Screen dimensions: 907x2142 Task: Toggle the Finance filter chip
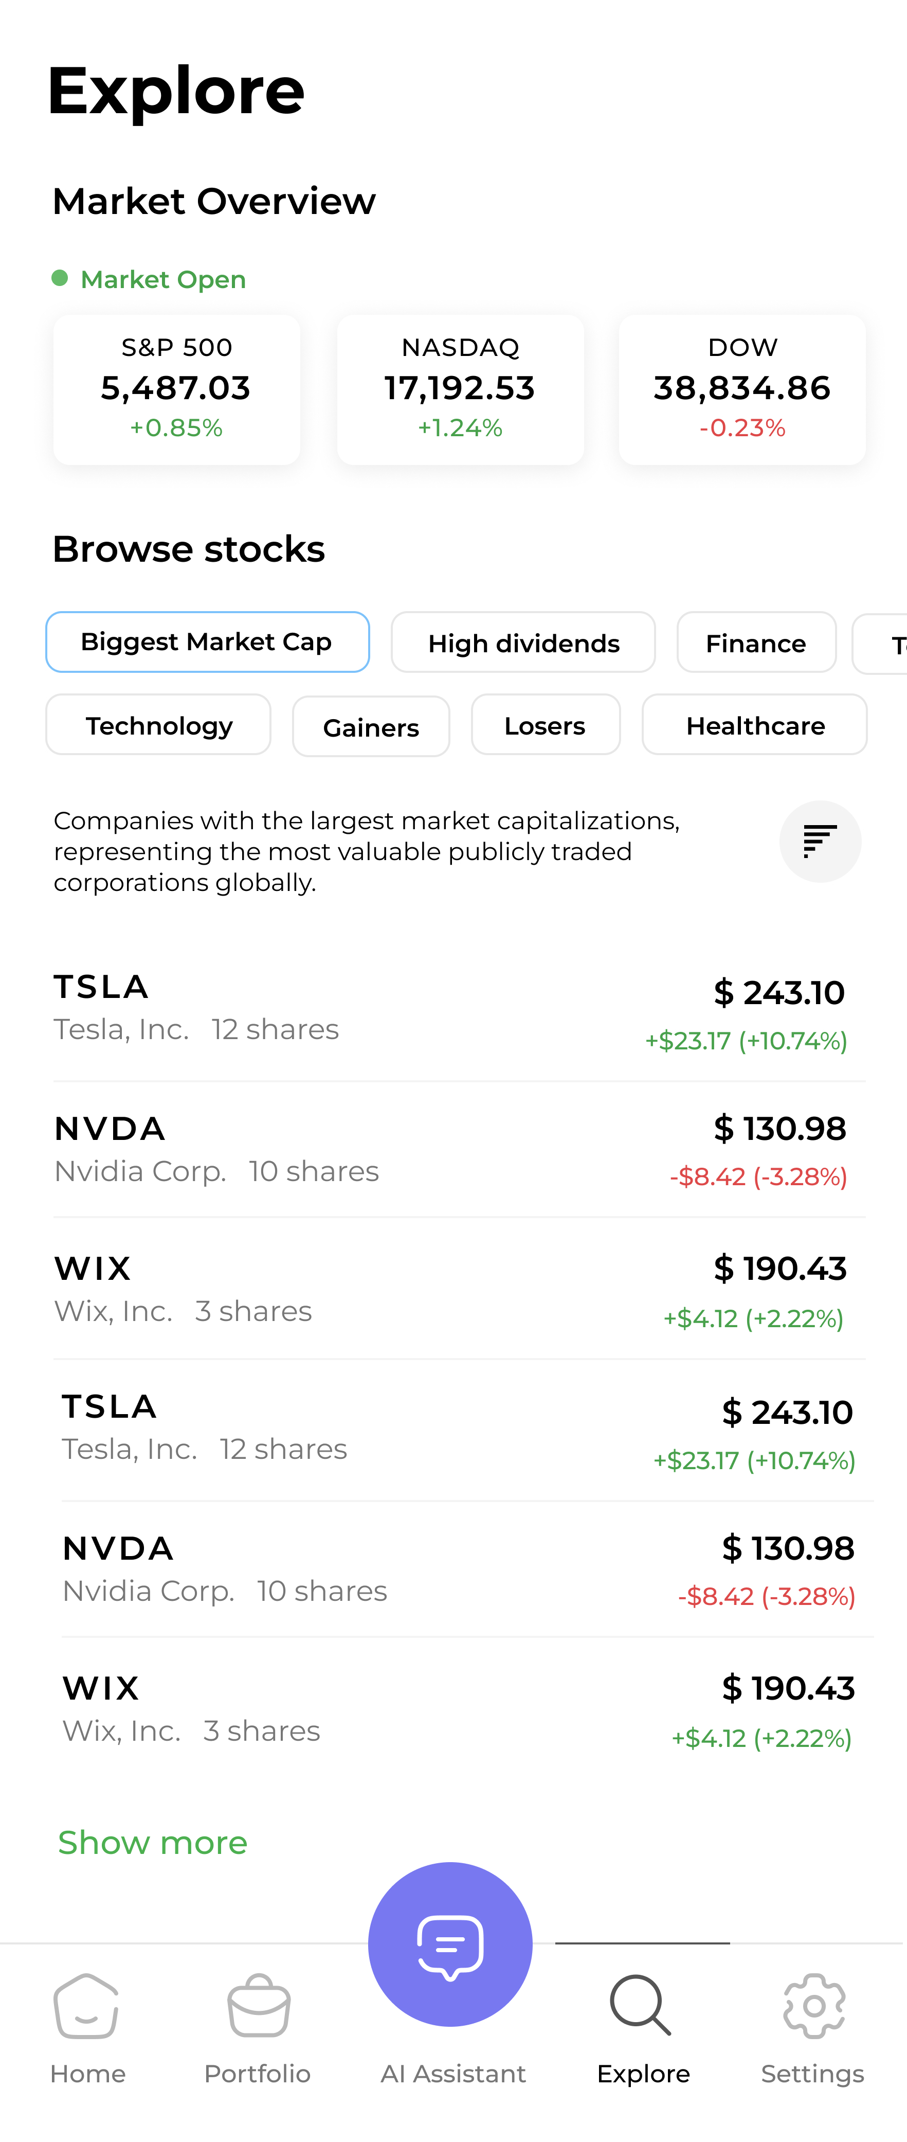[756, 643]
